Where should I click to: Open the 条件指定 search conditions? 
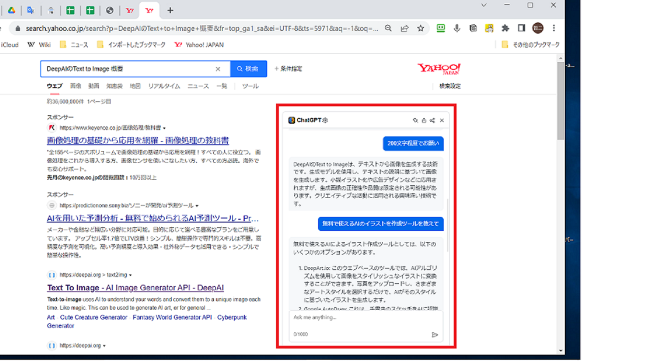point(288,69)
